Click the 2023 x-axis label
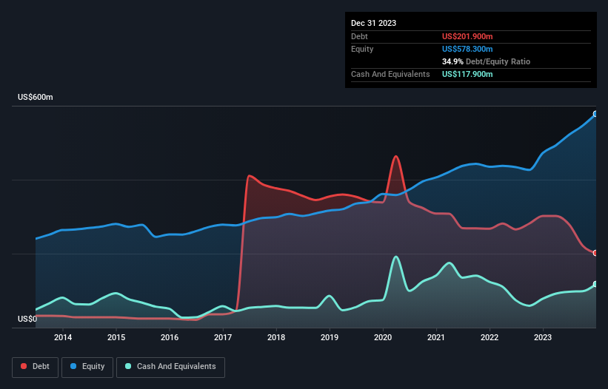Screen dimensions: 608x389 (543, 337)
